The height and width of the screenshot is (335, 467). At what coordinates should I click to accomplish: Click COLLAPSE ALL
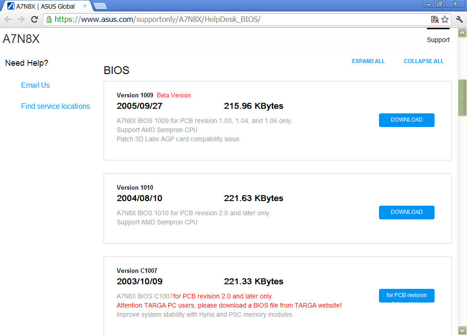[x=424, y=61]
